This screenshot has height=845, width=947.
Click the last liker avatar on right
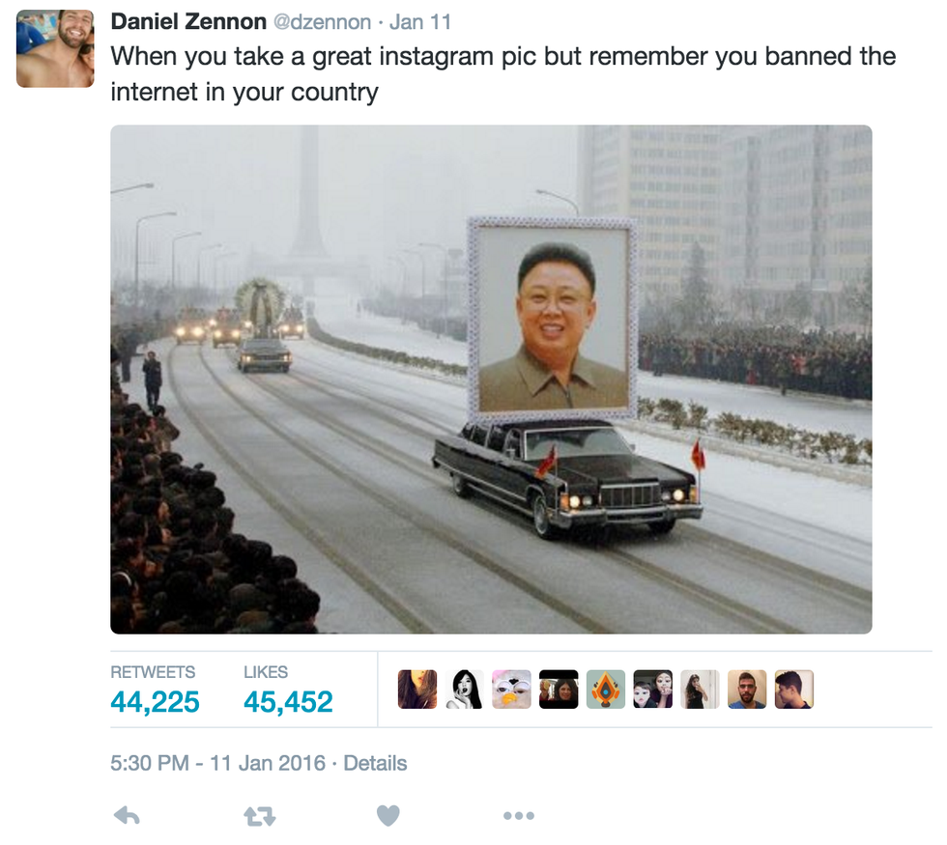(794, 690)
